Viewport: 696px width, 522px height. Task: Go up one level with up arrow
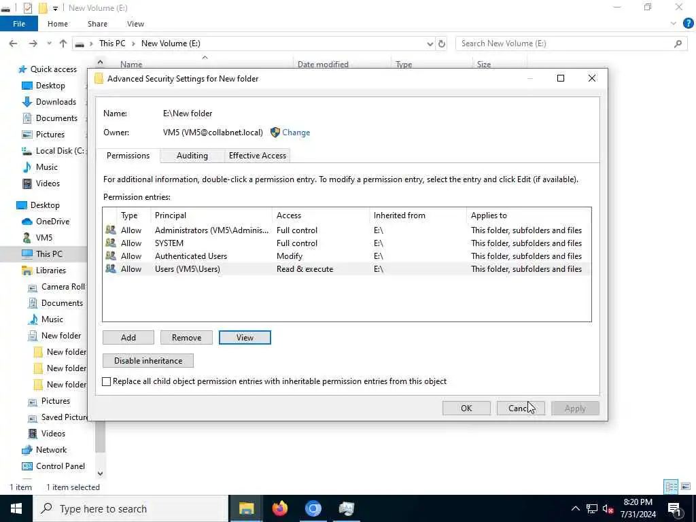[x=63, y=43]
